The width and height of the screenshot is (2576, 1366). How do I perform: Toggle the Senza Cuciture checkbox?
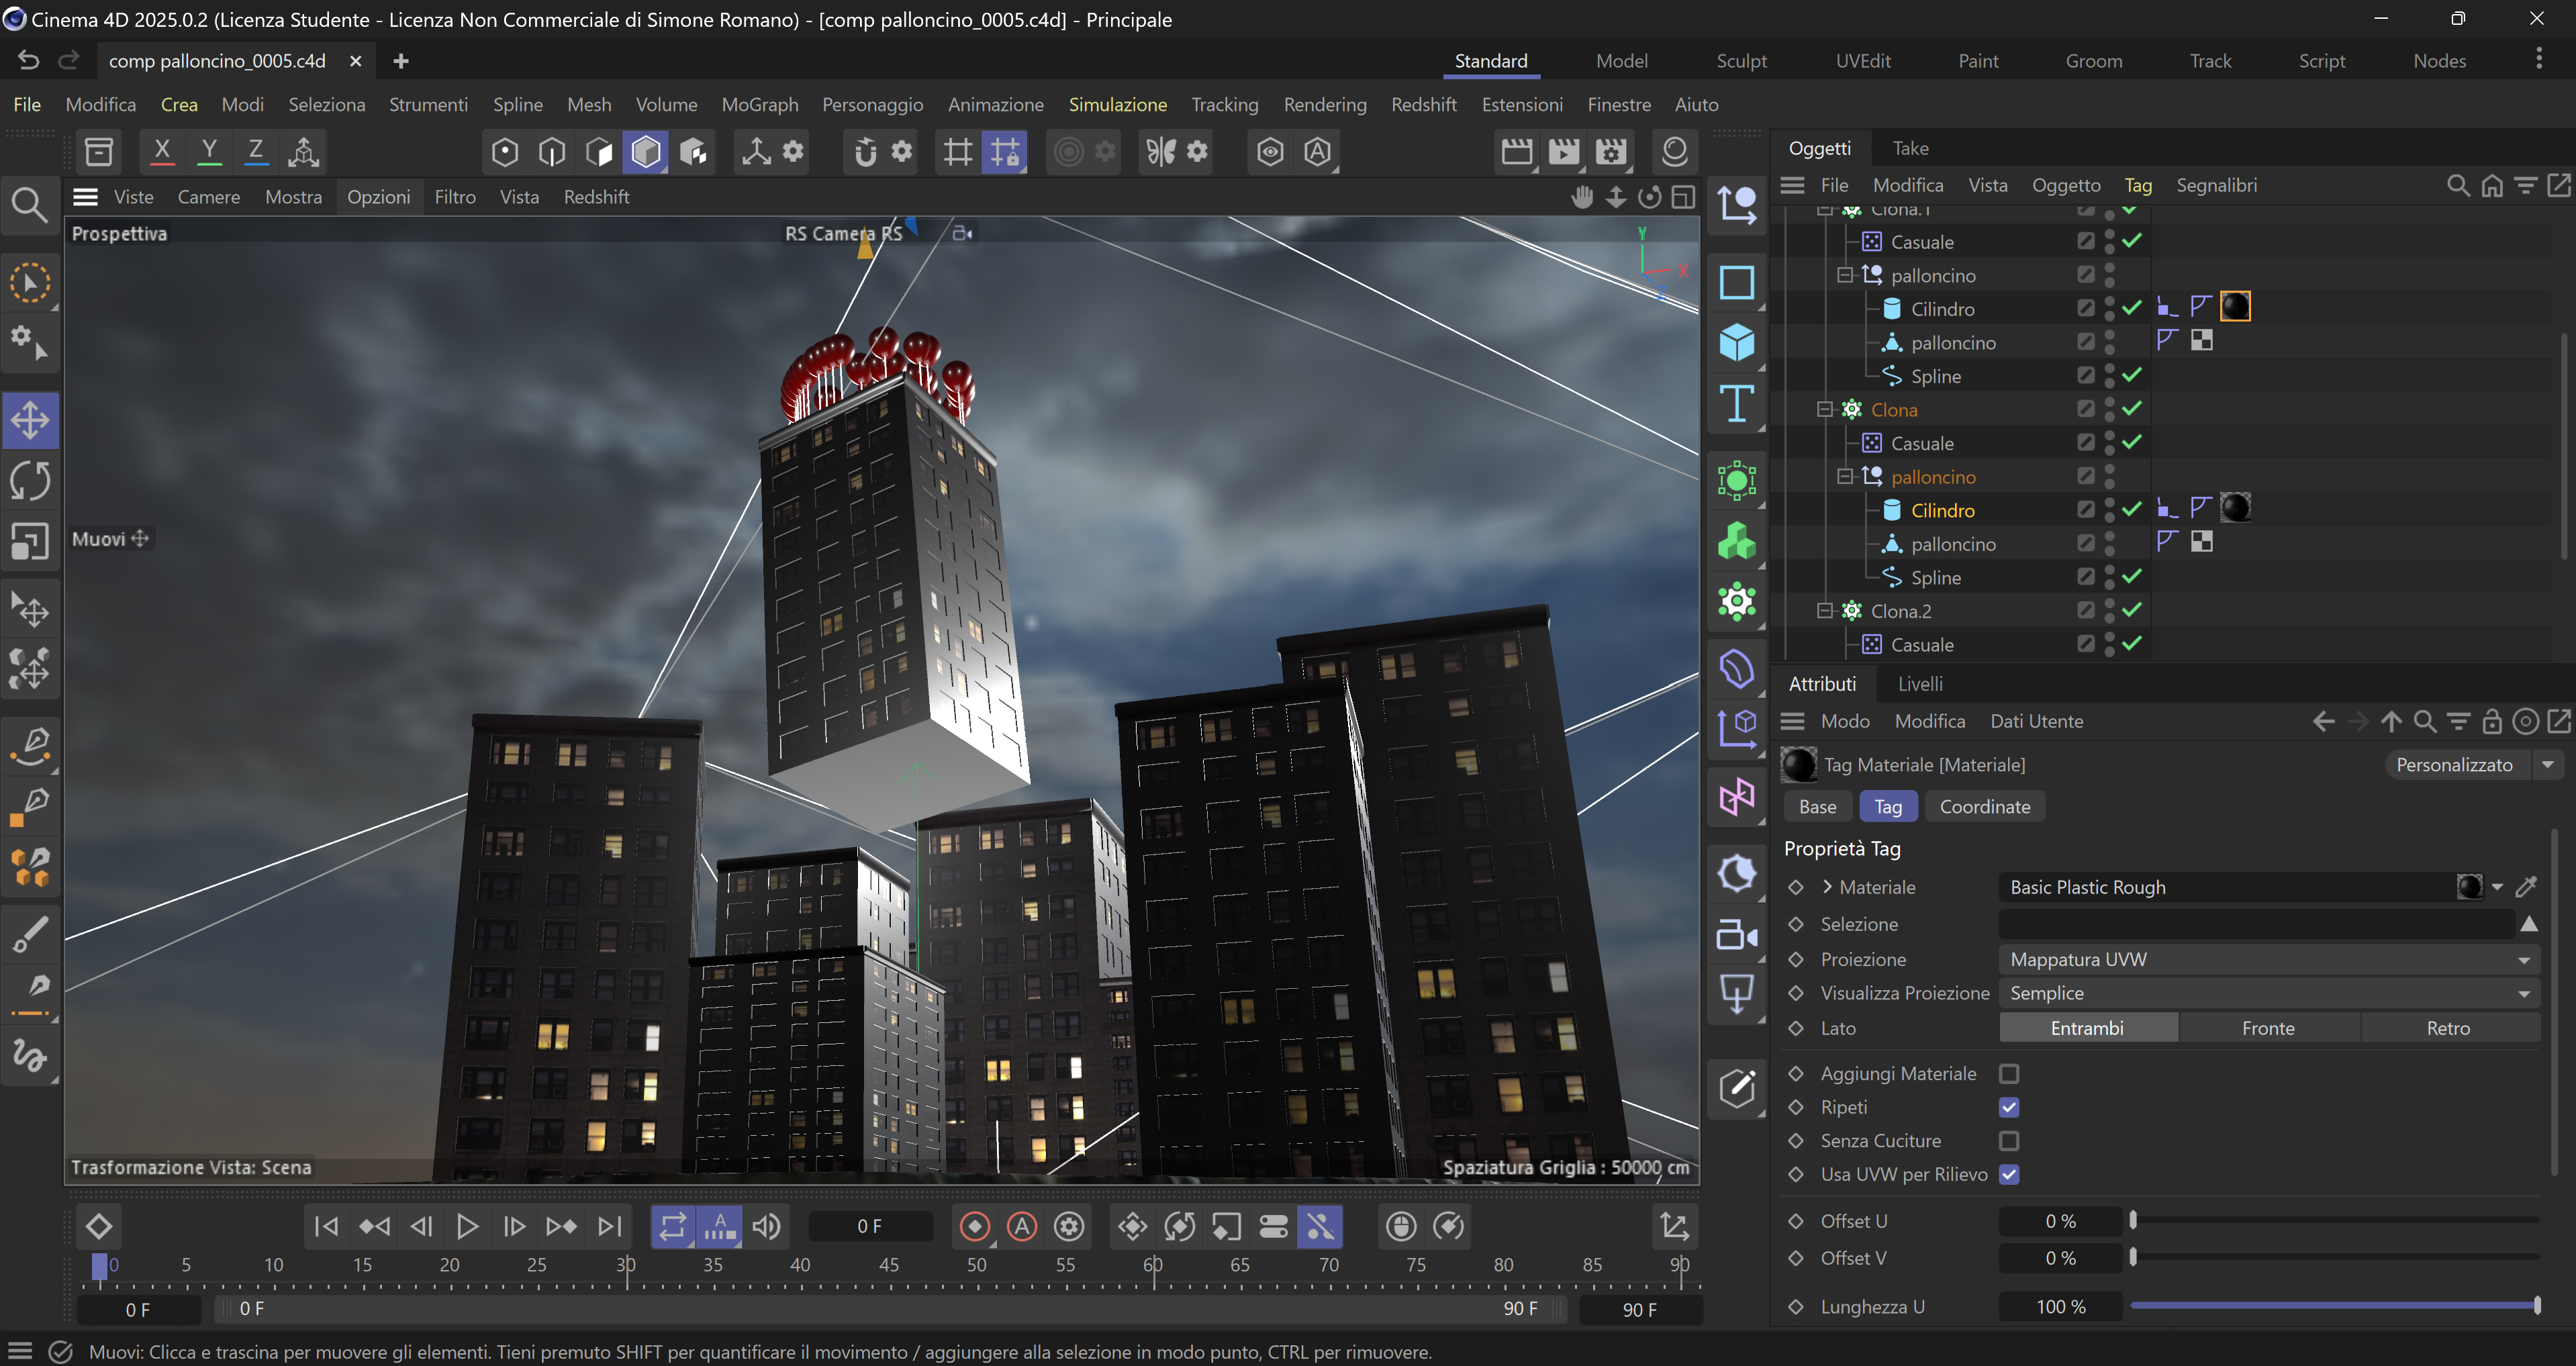tap(2009, 1141)
